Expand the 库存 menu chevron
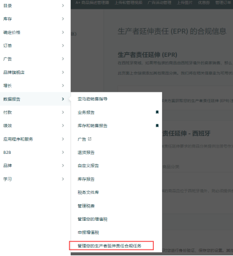 63,19
